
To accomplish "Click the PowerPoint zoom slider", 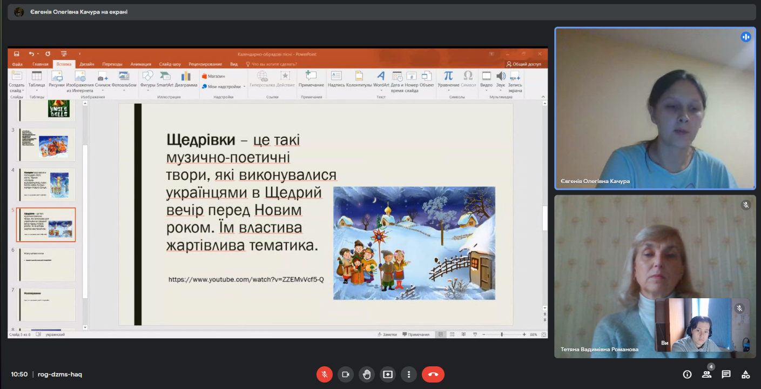I will (502, 334).
